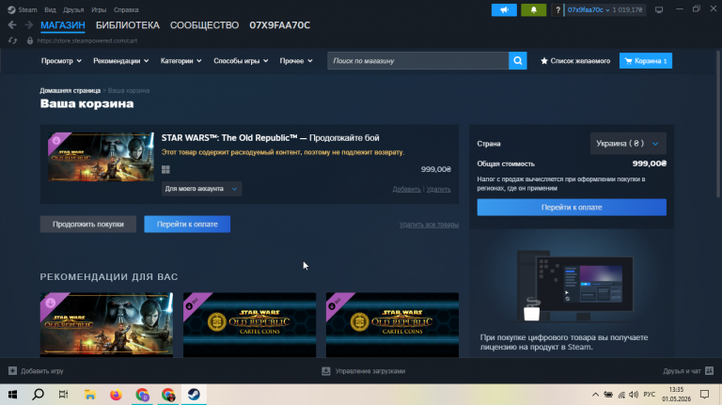
Task: Open the Игры menu
Action: 99,9
